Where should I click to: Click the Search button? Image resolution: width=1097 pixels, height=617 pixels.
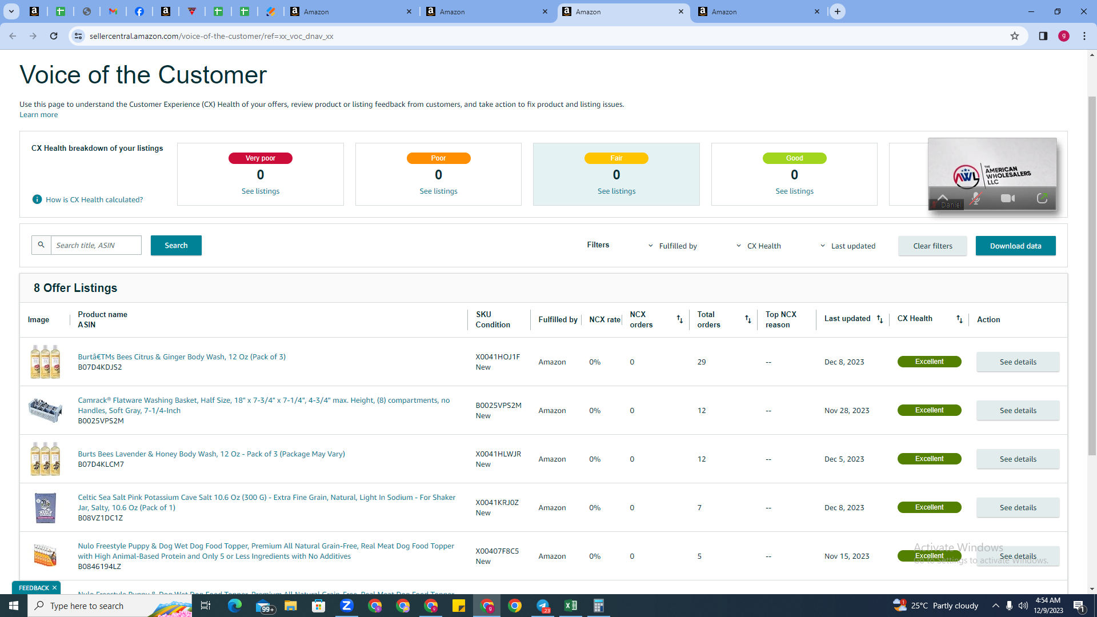176,245
